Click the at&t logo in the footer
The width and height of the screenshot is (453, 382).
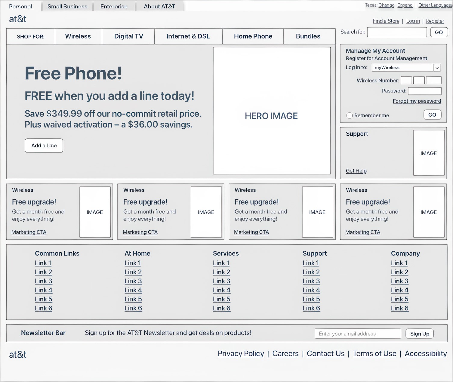click(x=18, y=355)
